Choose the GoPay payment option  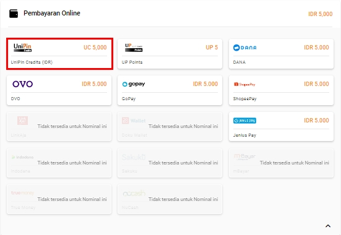(170, 90)
